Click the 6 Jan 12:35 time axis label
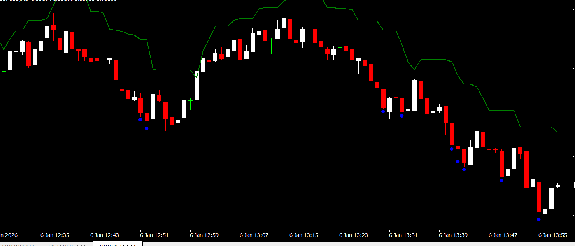 [x=55, y=235]
